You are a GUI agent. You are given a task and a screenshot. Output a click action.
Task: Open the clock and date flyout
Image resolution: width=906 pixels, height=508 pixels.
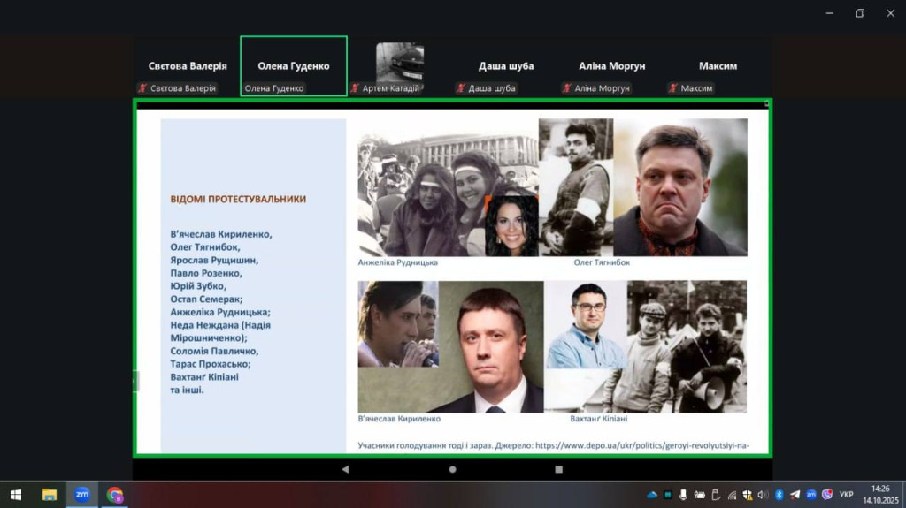(879, 495)
